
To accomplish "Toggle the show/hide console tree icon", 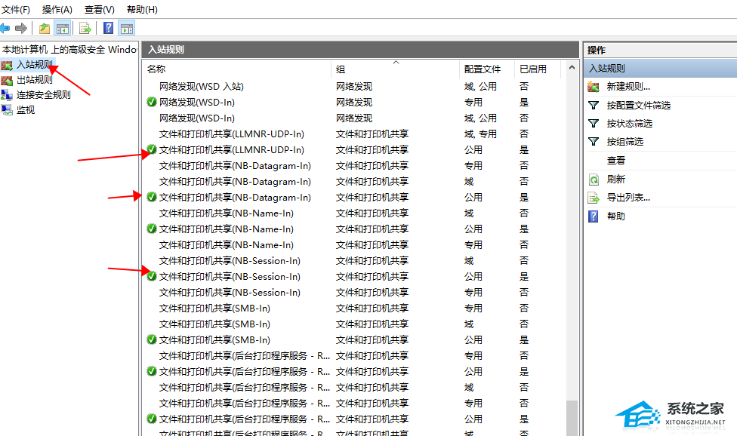I will click(63, 29).
